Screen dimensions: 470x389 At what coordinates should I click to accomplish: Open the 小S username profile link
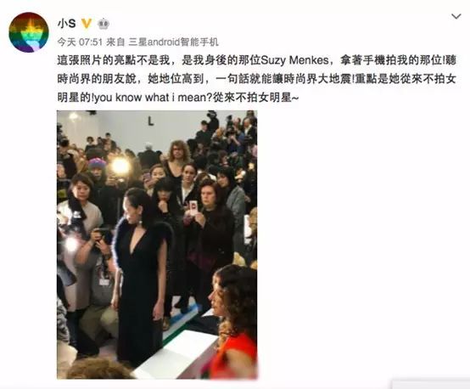pyautogui.click(x=66, y=24)
